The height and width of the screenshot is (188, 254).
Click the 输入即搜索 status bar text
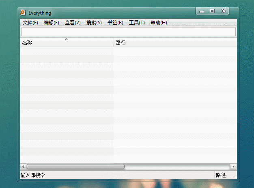click(x=33, y=175)
